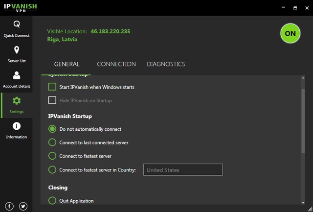Minimize the IPVanish window
The height and width of the screenshot is (212, 313).
[x=283, y=7]
